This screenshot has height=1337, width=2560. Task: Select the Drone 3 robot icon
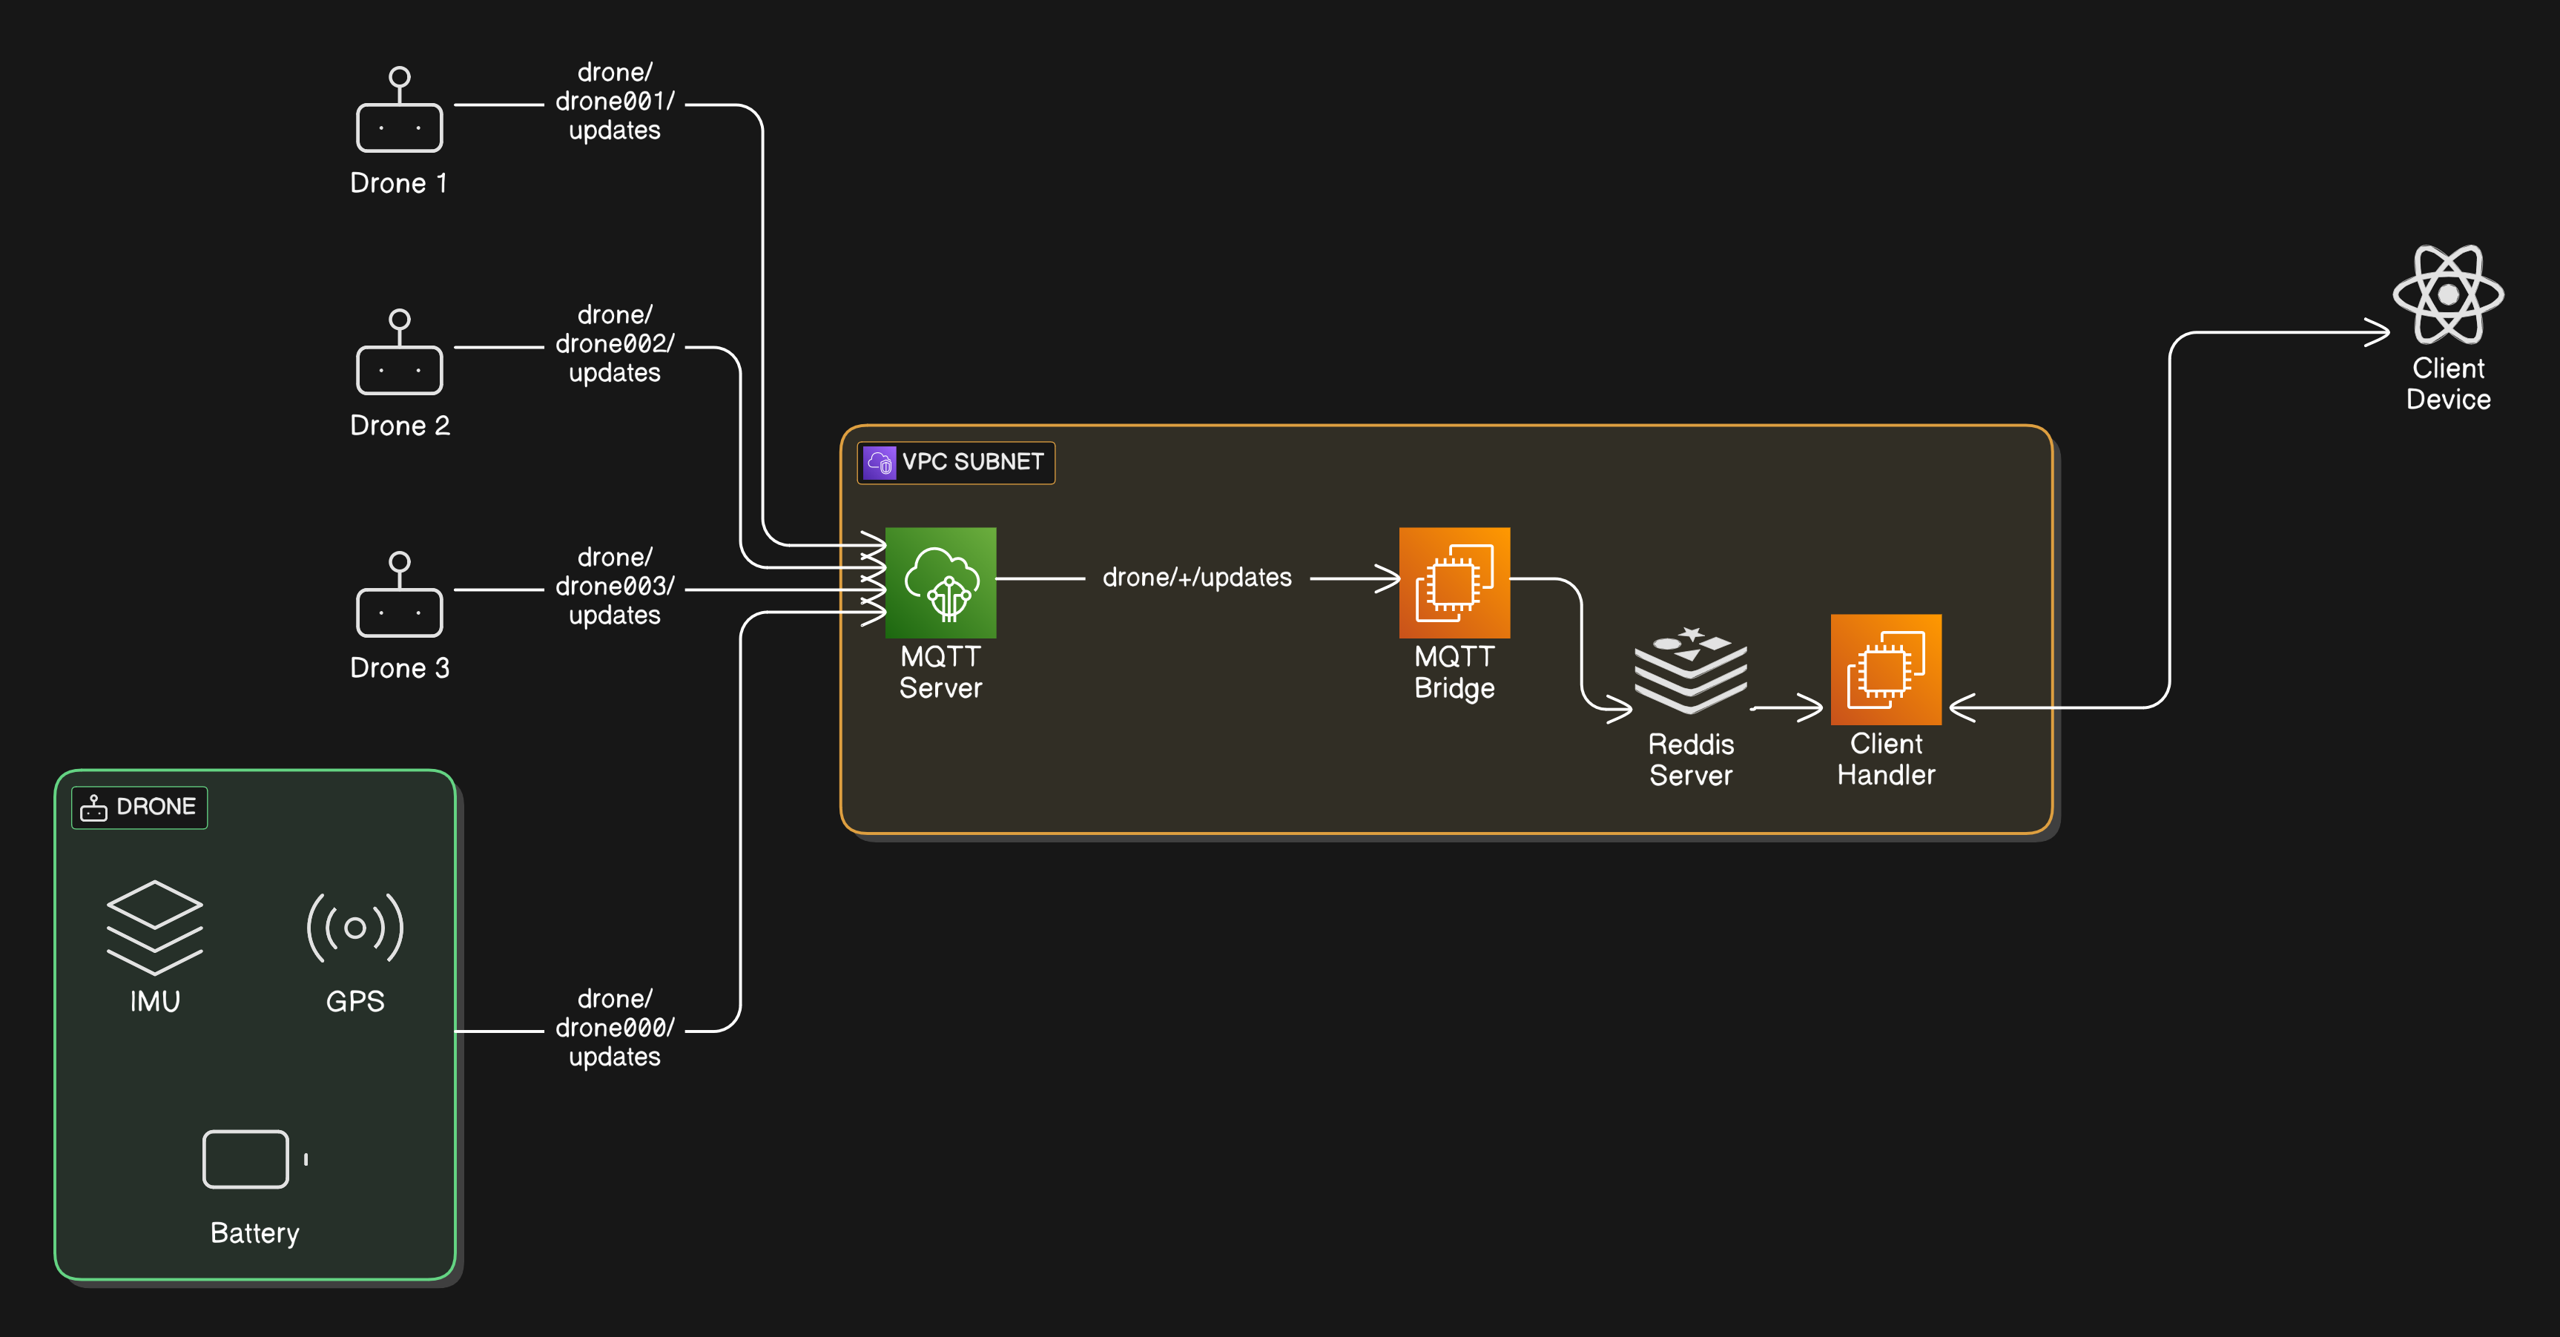coord(400,595)
